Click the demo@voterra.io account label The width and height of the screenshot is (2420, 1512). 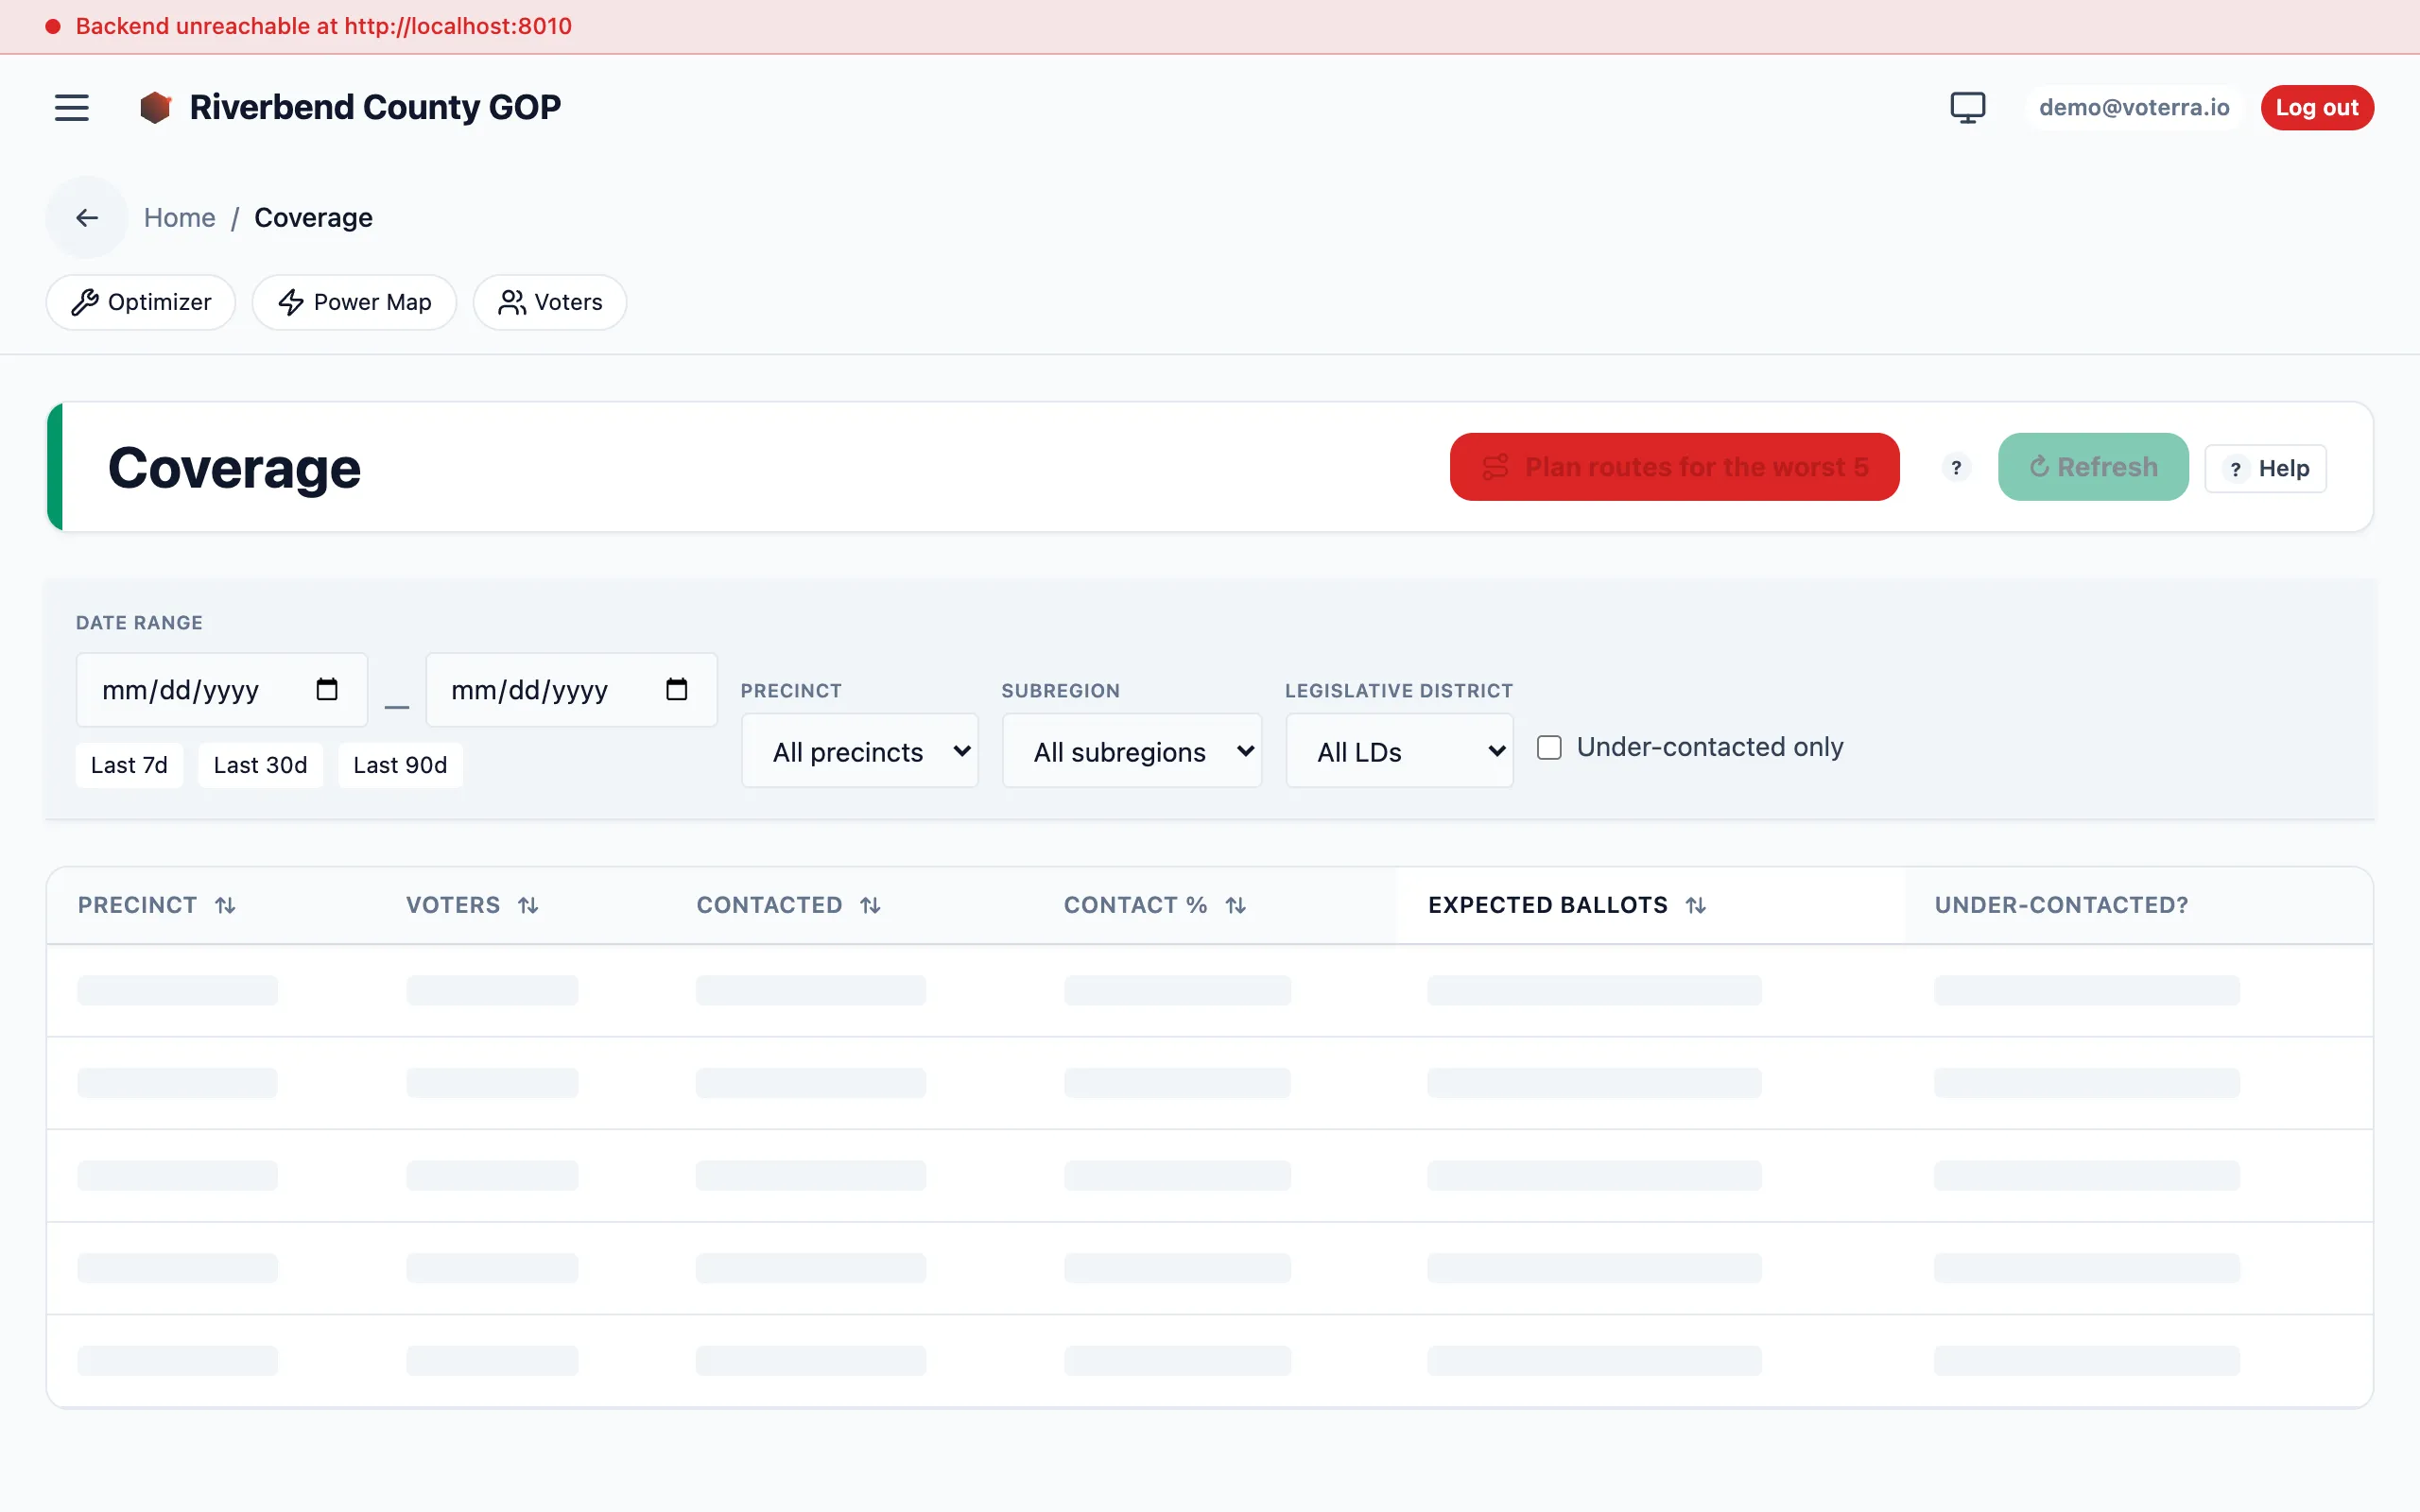[x=2134, y=107]
